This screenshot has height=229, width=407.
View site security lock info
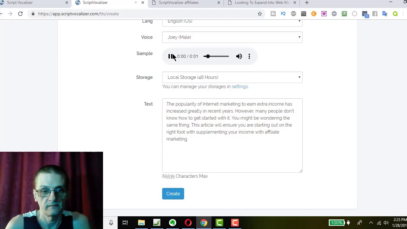coord(33,14)
